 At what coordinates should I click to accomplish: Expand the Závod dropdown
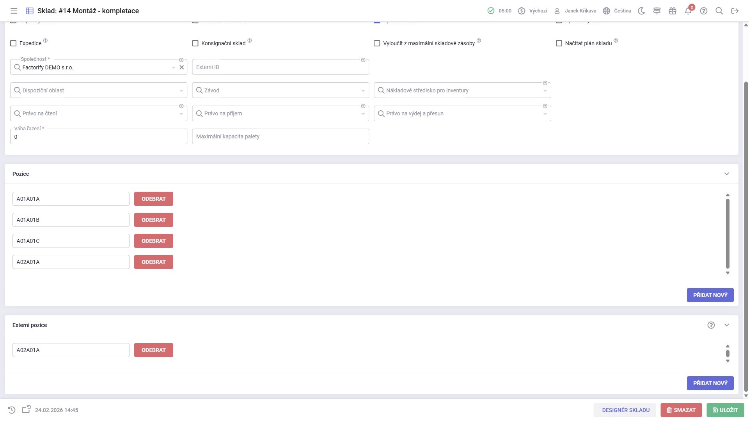click(x=280, y=90)
